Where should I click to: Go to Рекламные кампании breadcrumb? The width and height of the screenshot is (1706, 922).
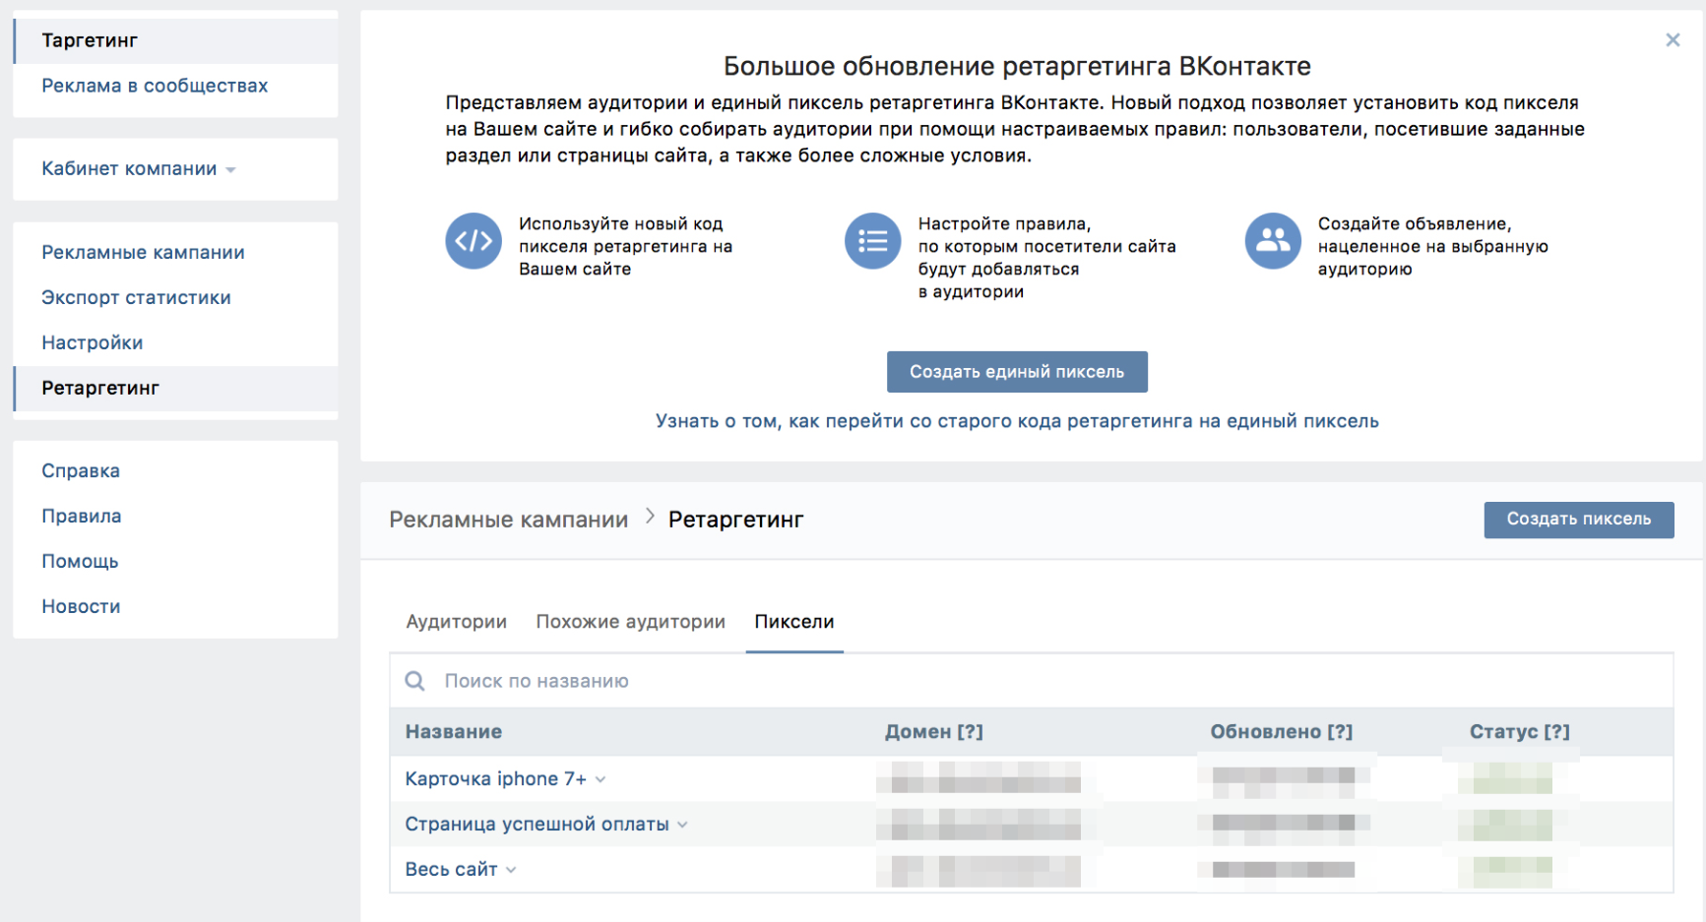508,520
